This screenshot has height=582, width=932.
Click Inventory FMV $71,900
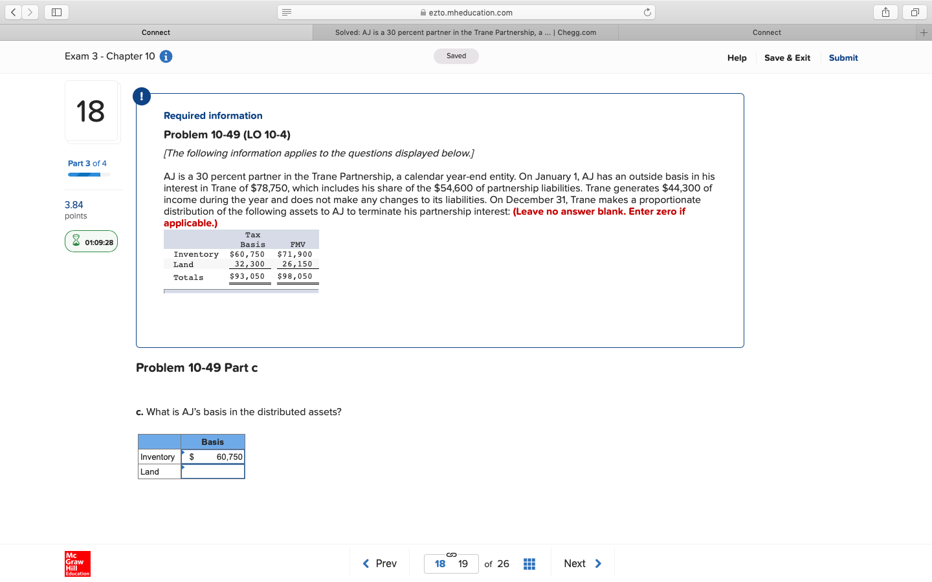click(294, 255)
